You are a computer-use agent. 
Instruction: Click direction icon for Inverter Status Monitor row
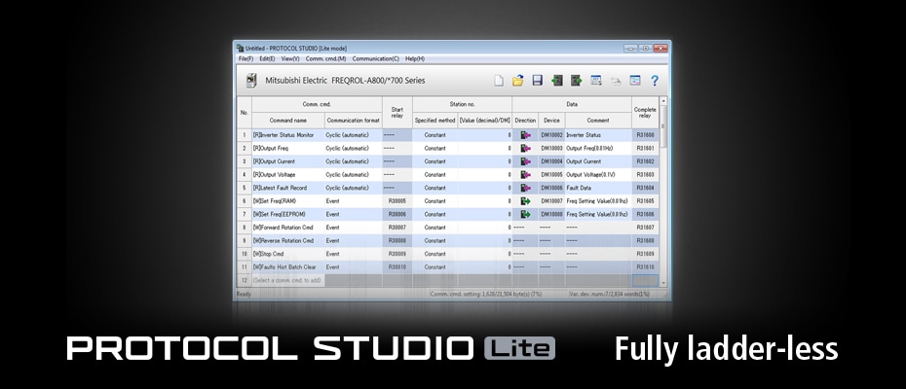[x=525, y=135]
